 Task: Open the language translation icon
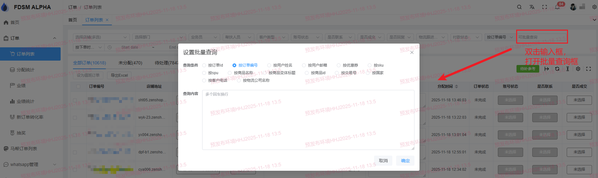(x=532, y=7)
